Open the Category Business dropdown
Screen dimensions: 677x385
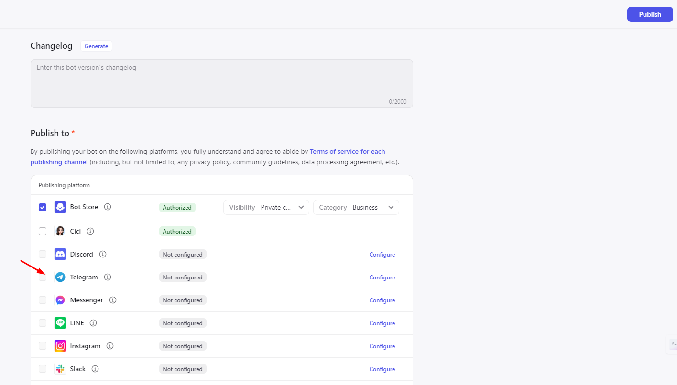point(356,207)
